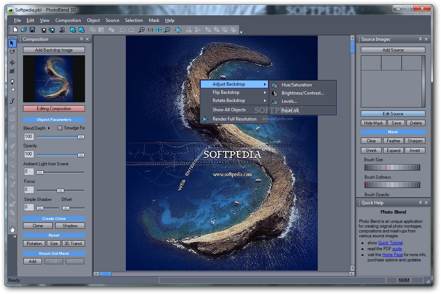Click the Zoom In magnifier icon
Screen dimensions: 441x294
(x=142, y=30)
